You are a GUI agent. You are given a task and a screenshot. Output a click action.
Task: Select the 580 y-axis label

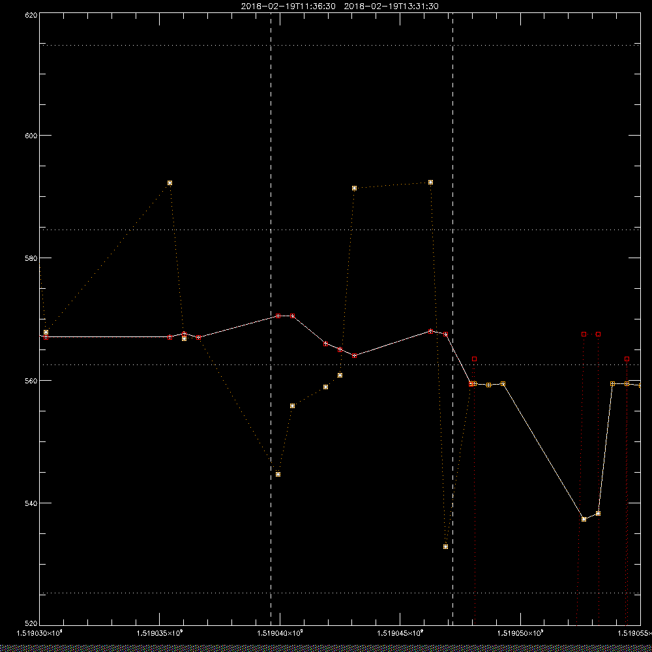point(31,258)
